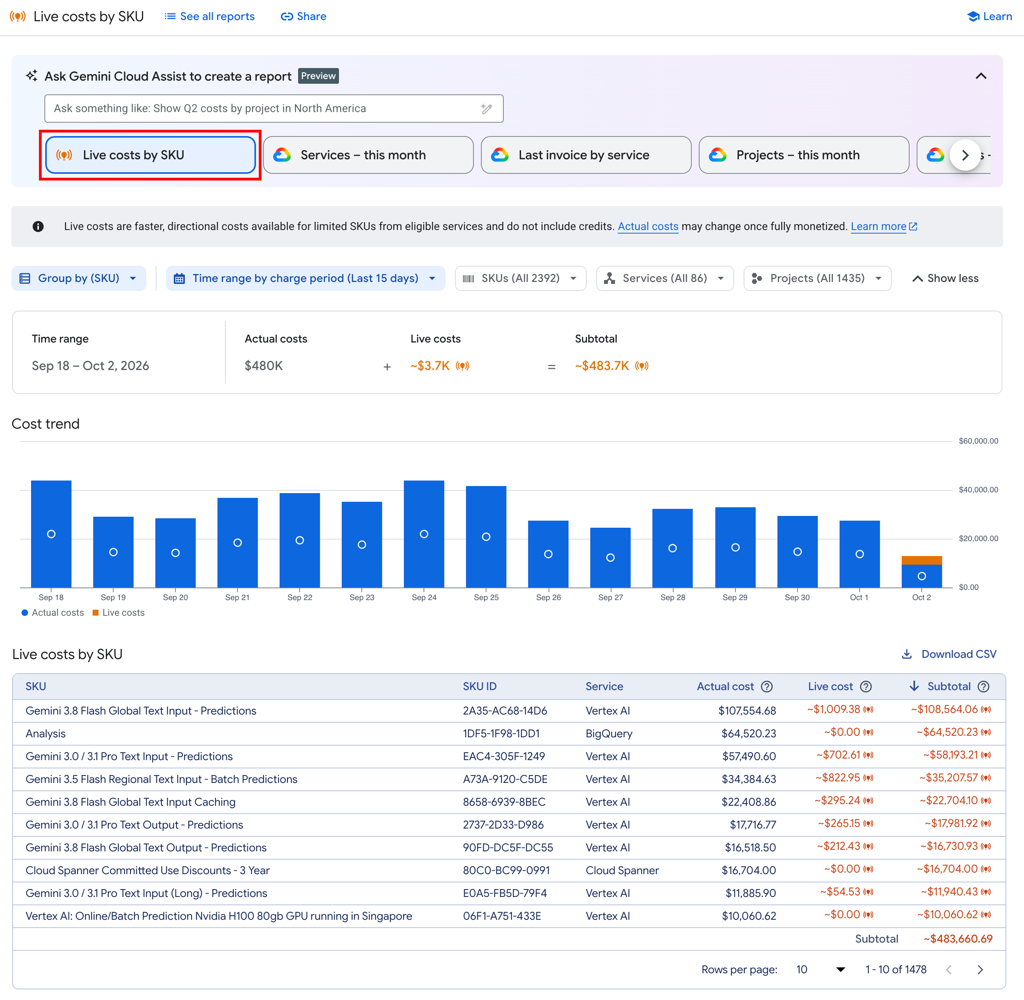The width and height of the screenshot is (1024, 1000).
Task: Click the Gemini 3.8 Flash Global Text Input - Predictions row
Action: pyautogui.click(x=509, y=711)
